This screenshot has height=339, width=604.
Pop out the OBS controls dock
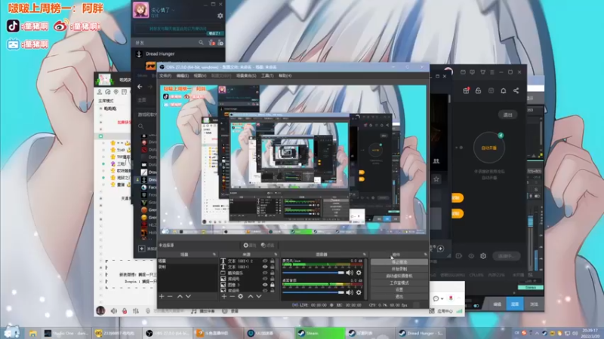click(x=425, y=255)
